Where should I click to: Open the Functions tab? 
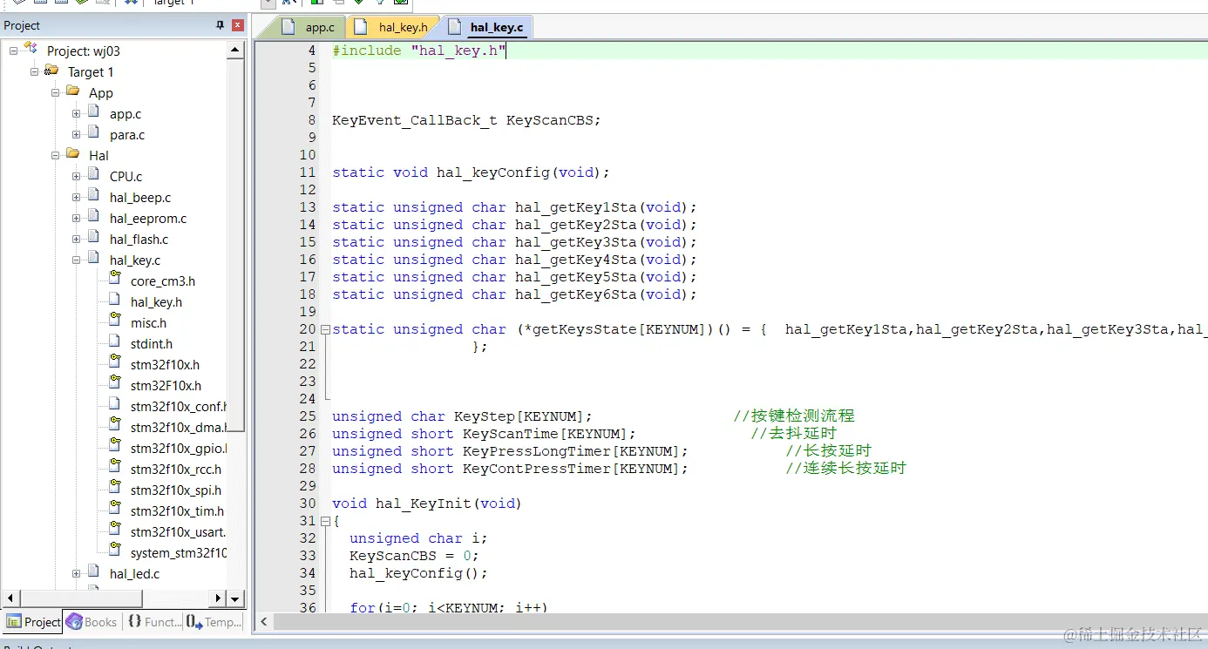(154, 622)
